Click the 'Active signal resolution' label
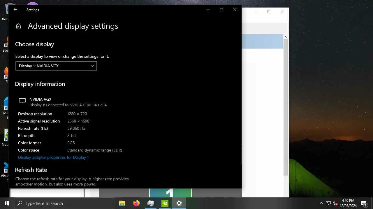Image resolution: width=373 pixels, height=209 pixels. (x=39, y=121)
